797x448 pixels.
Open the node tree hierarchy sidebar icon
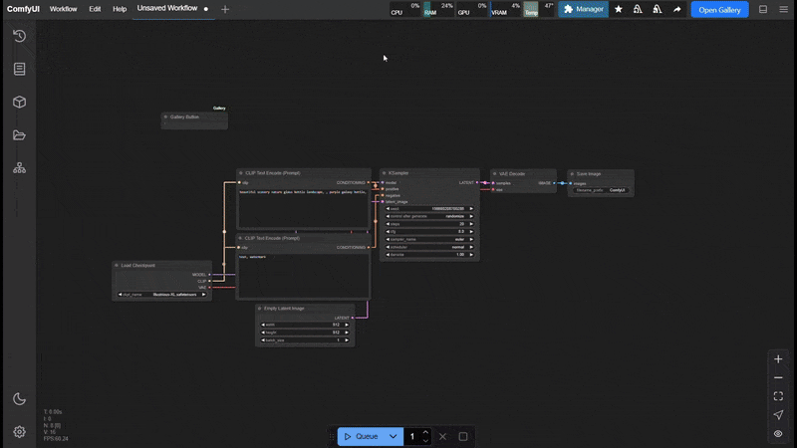[x=19, y=168]
